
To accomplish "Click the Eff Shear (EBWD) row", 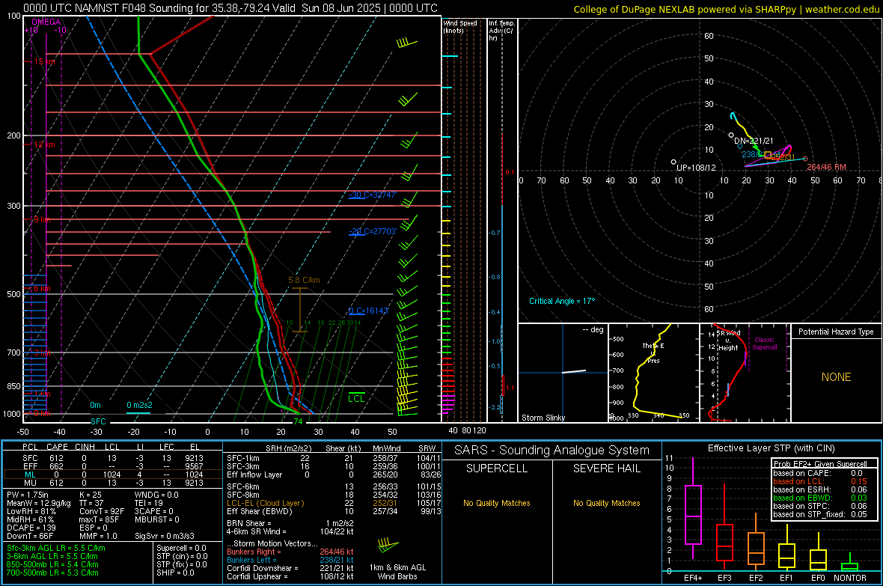I will point(332,512).
